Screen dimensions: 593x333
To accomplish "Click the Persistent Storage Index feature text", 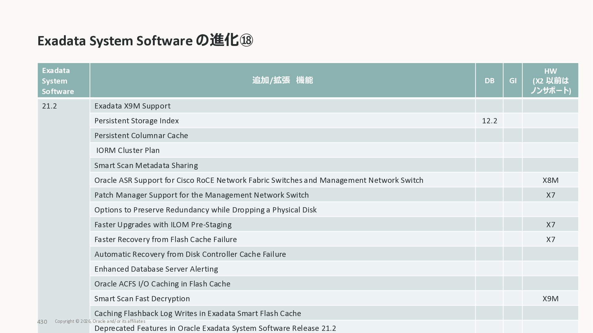I will [x=137, y=121].
